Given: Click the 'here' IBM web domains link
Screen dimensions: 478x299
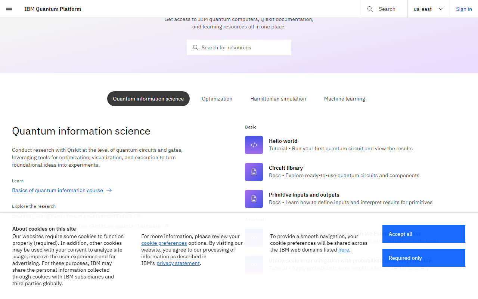Looking at the screenshot, I should (x=344, y=250).
